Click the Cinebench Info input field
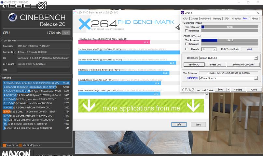 (43, 70)
